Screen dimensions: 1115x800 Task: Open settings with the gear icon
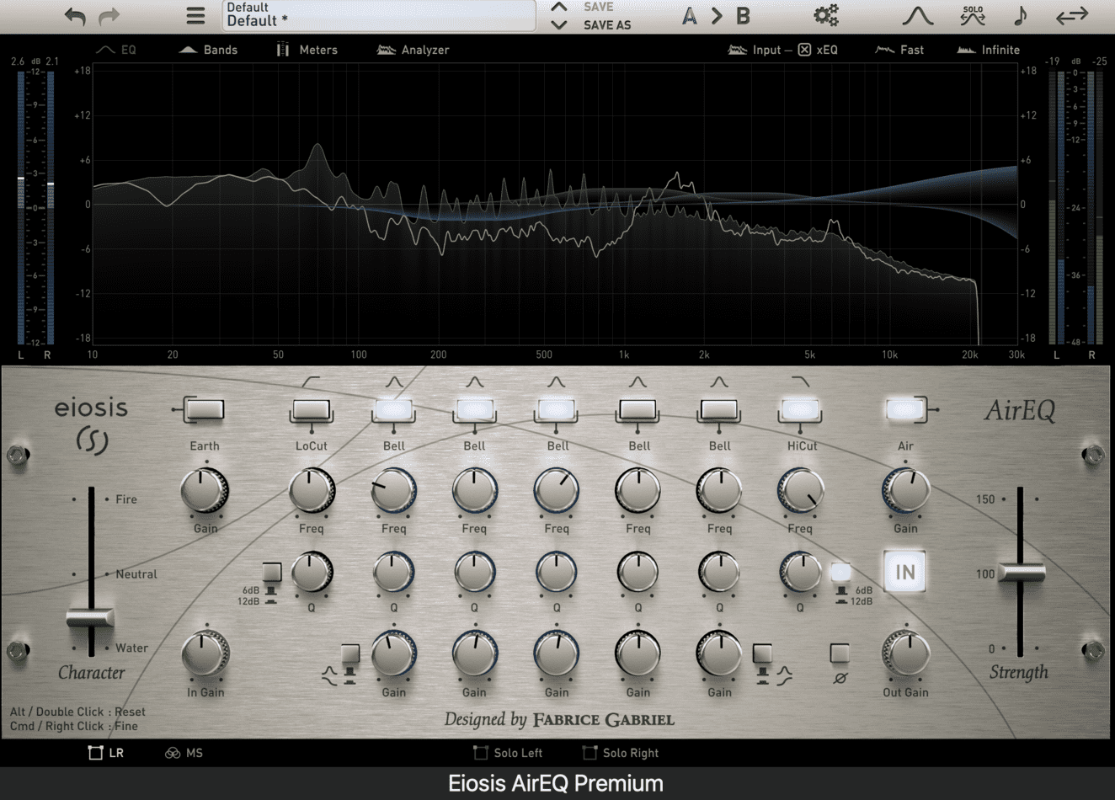point(825,15)
